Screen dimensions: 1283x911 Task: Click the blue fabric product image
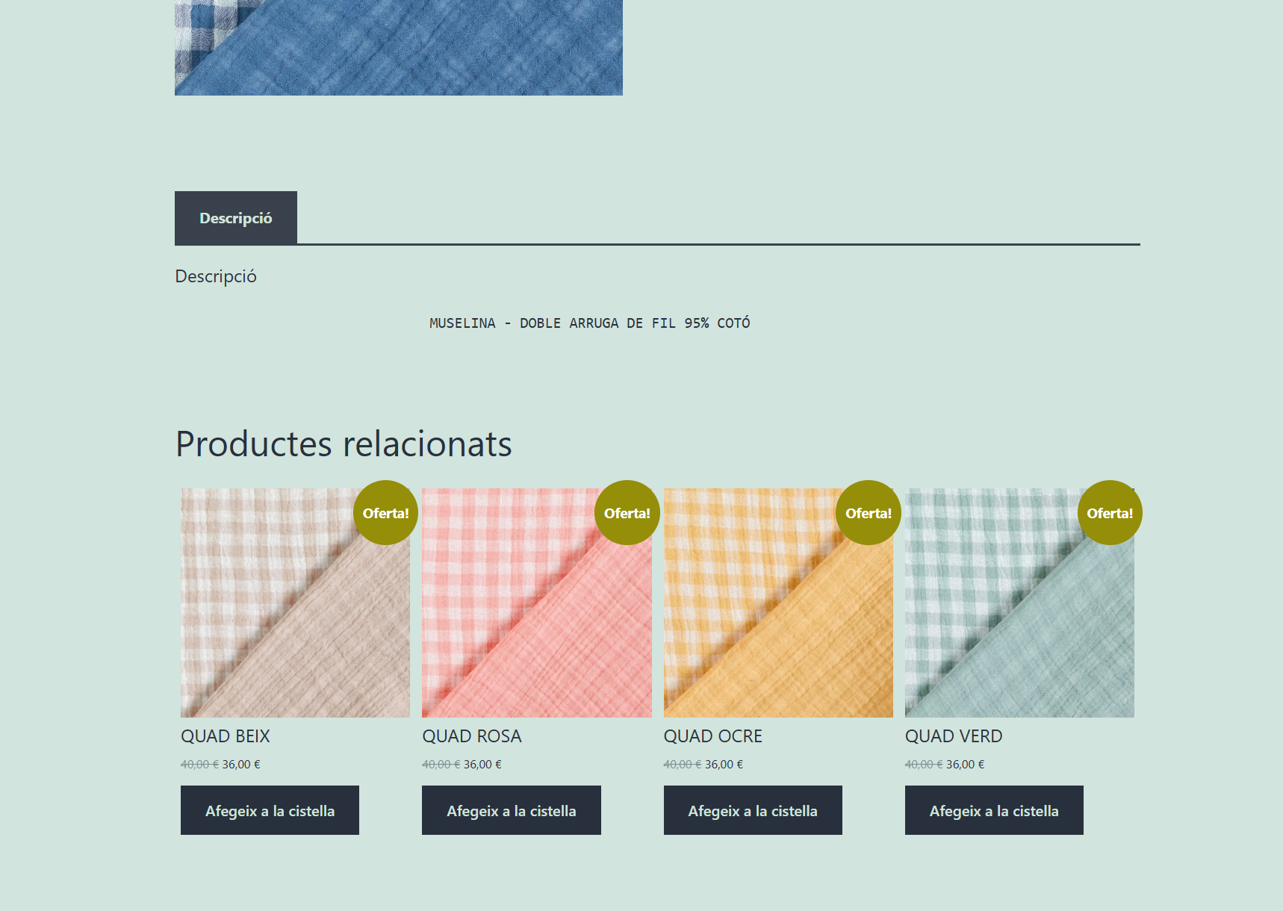click(x=398, y=47)
